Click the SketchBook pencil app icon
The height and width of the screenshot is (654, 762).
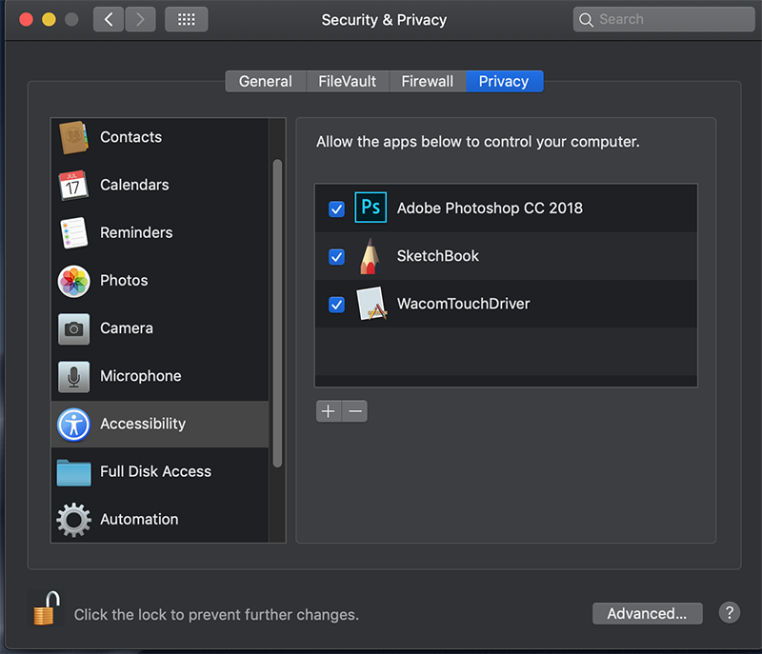pos(370,256)
